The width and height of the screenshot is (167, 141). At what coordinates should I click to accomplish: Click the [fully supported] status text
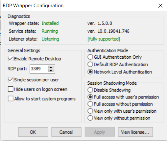click(104, 39)
